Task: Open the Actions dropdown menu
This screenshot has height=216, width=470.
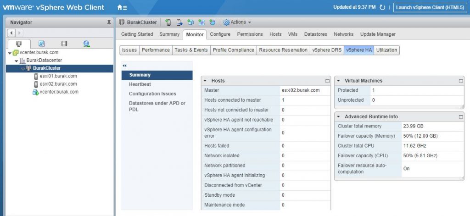Action: [x=241, y=22]
